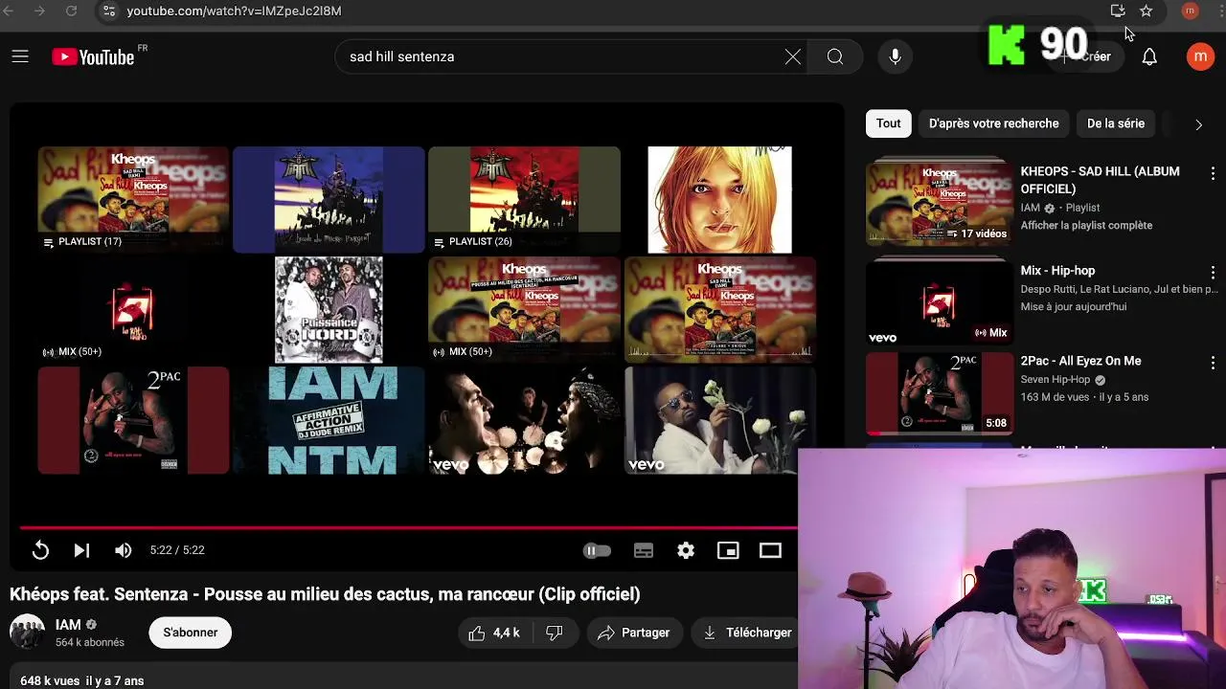Image resolution: width=1226 pixels, height=689 pixels.
Task: Like the video (4,4 k)
Action: [x=493, y=633]
